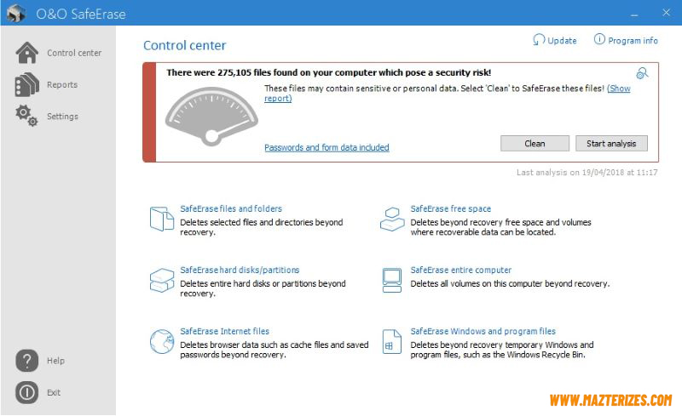Click 'Deletes selected files and directories' description

point(262,227)
